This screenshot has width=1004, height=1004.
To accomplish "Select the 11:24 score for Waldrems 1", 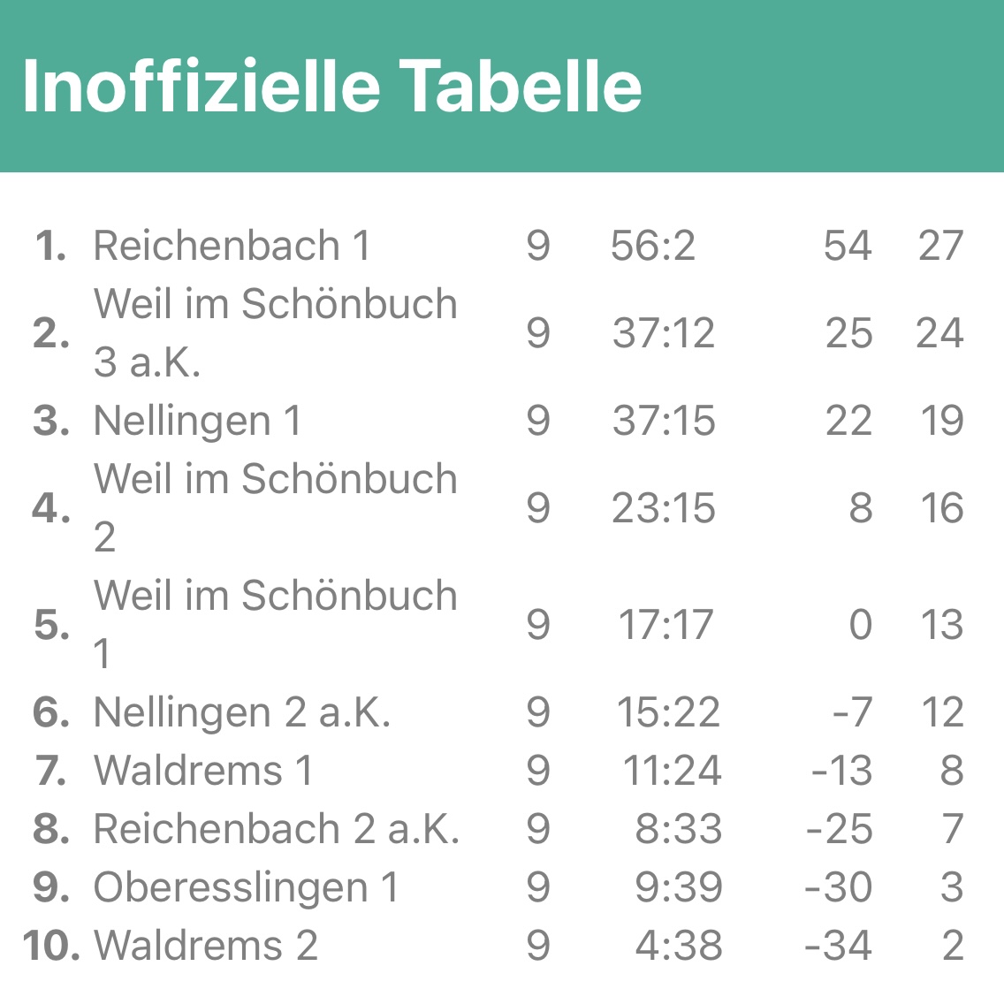I will click(x=672, y=771).
